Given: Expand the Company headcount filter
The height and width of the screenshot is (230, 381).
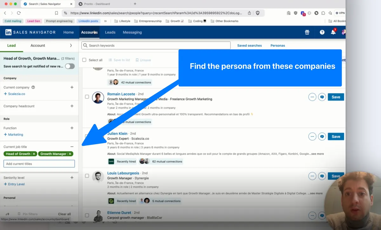Looking at the screenshot, I should (72, 106).
